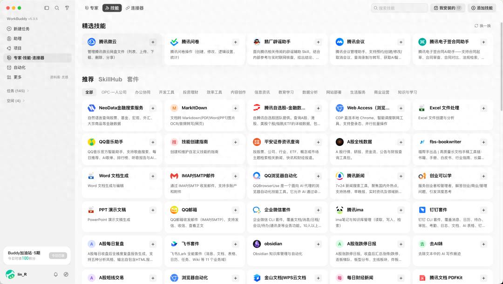
Task: Click the NeoData金融搜索服务 logo icon
Action: [91, 108]
